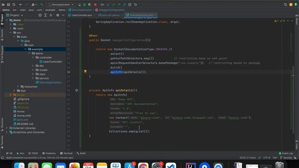Stop the running application with red square
Image resolution: width=299 pixels, height=168 pixels.
pyautogui.click(x=95, y=5)
